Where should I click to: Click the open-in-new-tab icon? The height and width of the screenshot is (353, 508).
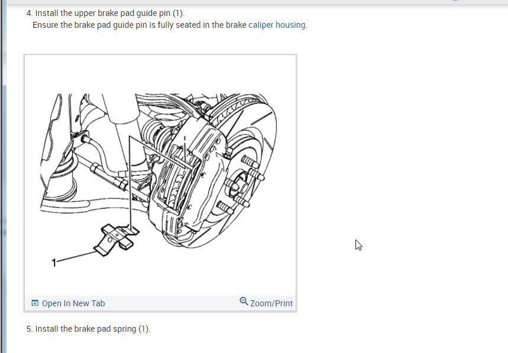point(35,303)
